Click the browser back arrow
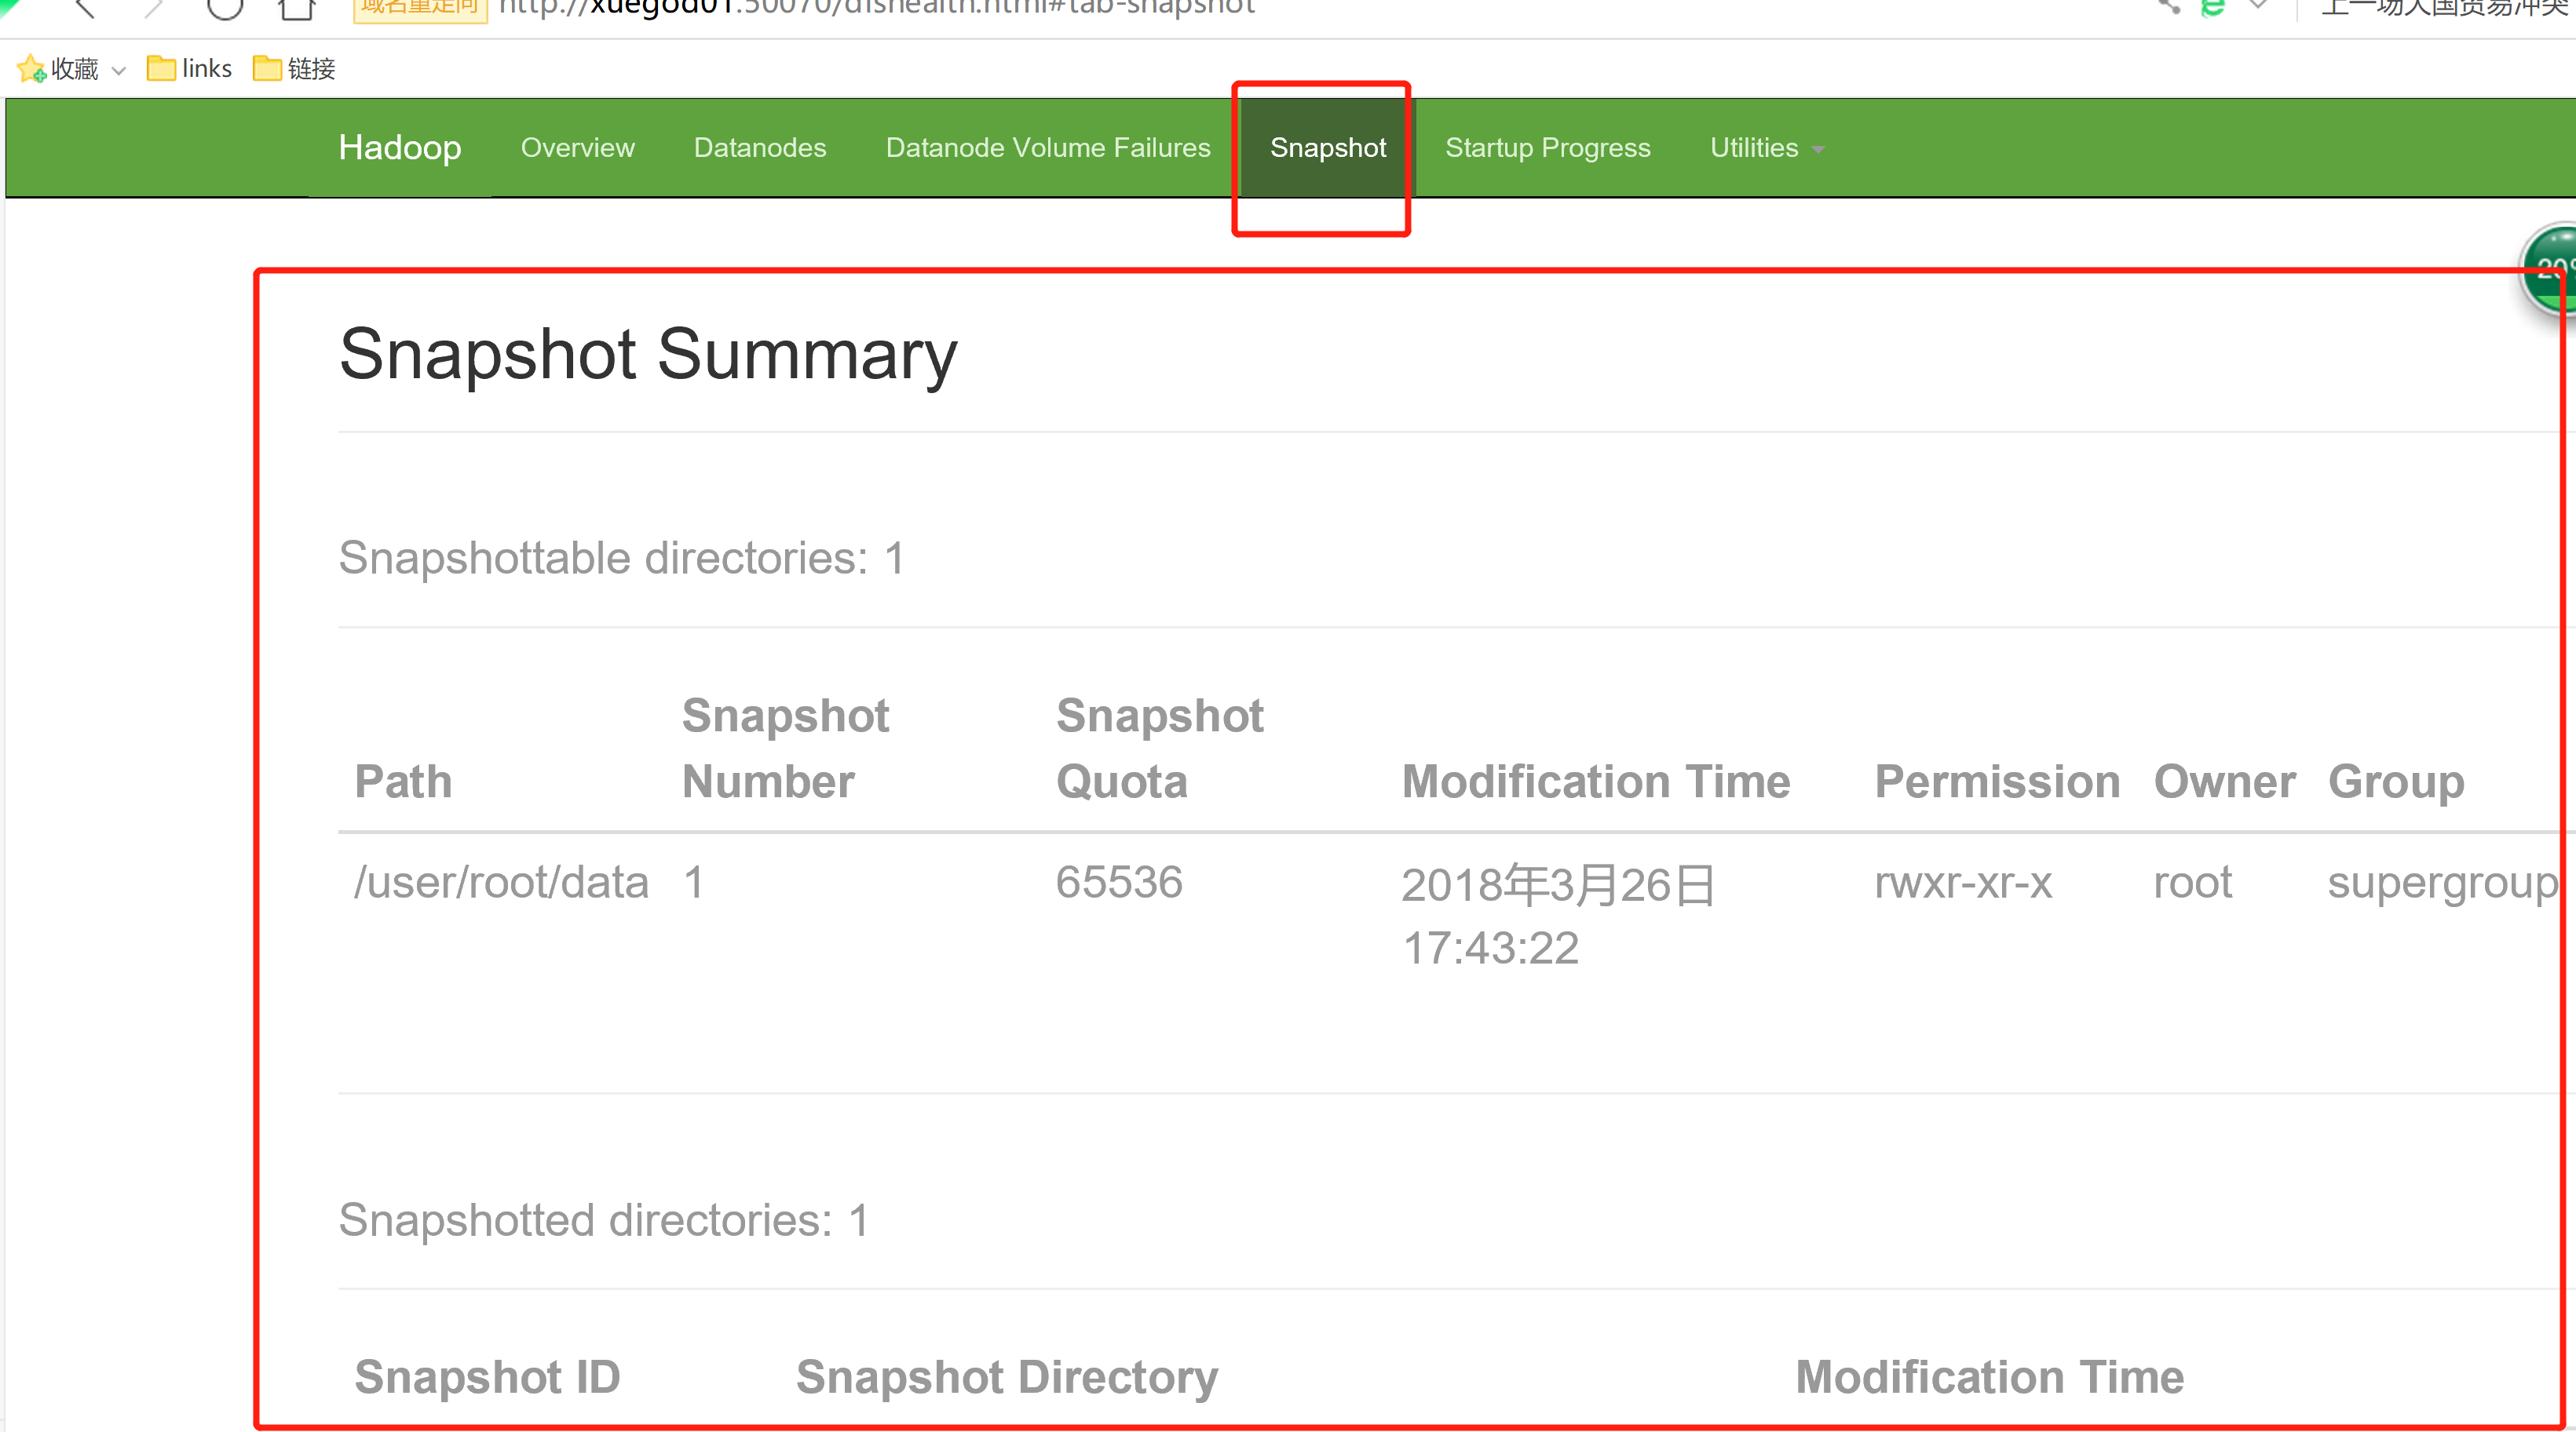2576x1432 pixels. pos(86,8)
